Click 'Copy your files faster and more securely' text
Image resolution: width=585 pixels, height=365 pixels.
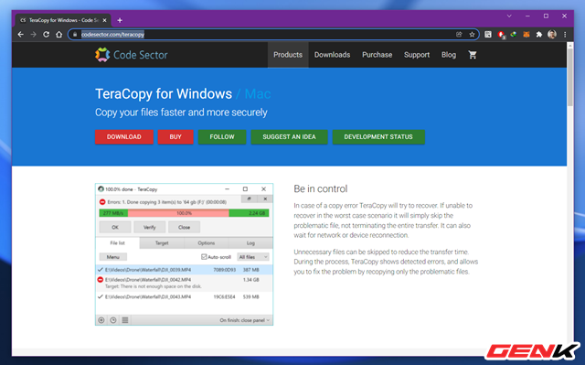point(181,113)
